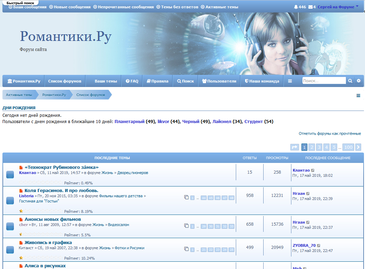365x269 pixels.
Task: Open Наша команда menu item
Action: (262, 81)
